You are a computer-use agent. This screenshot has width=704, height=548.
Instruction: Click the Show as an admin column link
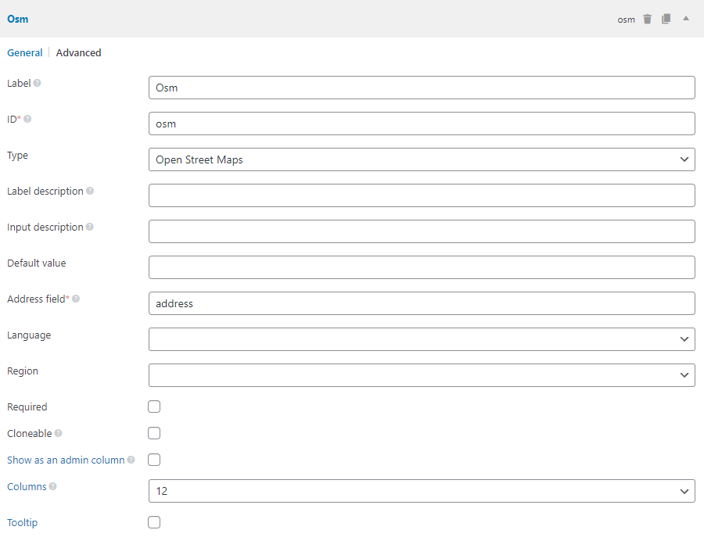pos(66,460)
